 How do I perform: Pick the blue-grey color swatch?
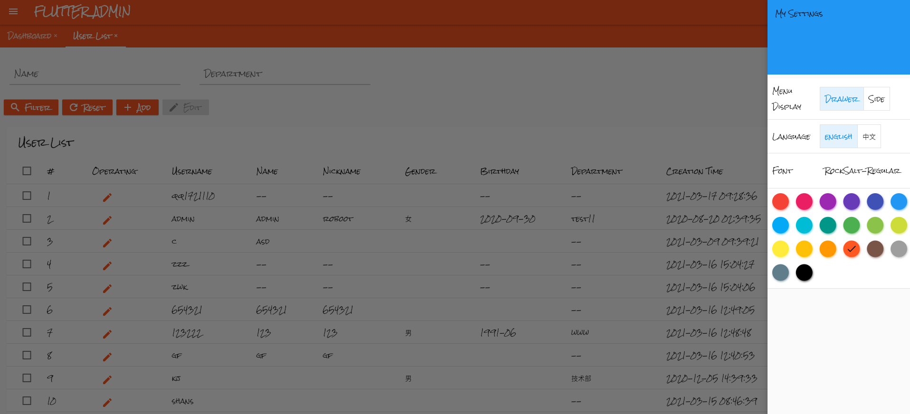(780, 273)
